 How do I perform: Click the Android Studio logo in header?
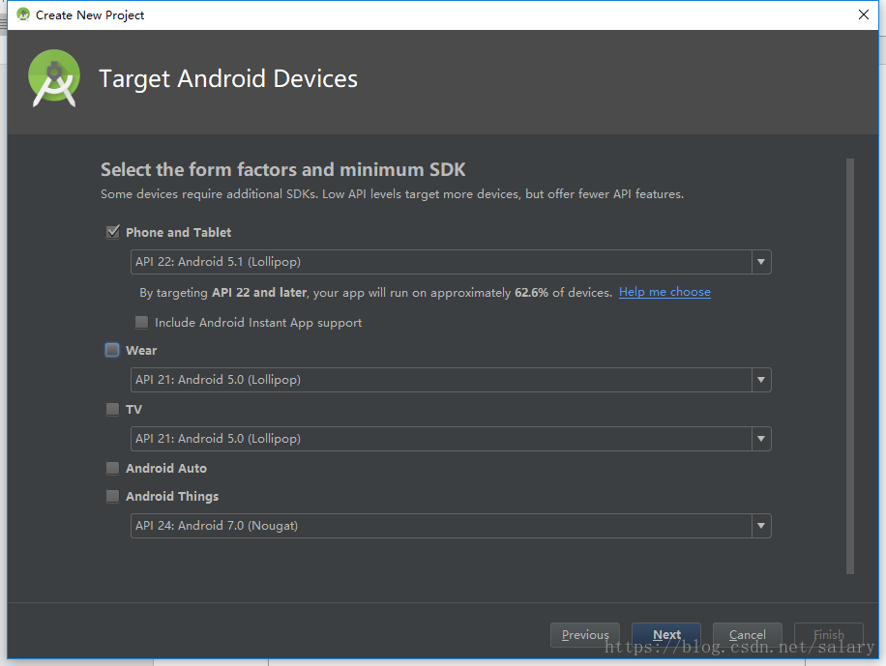pyautogui.click(x=53, y=78)
